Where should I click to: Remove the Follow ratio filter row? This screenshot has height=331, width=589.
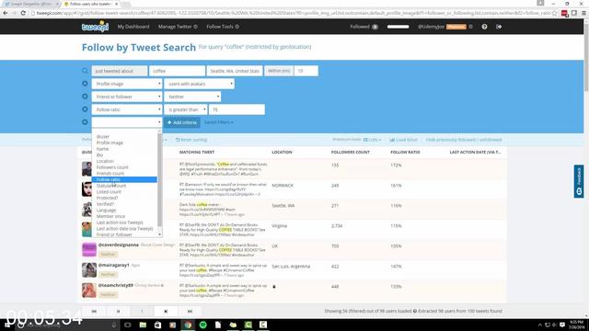click(x=85, y=109)
